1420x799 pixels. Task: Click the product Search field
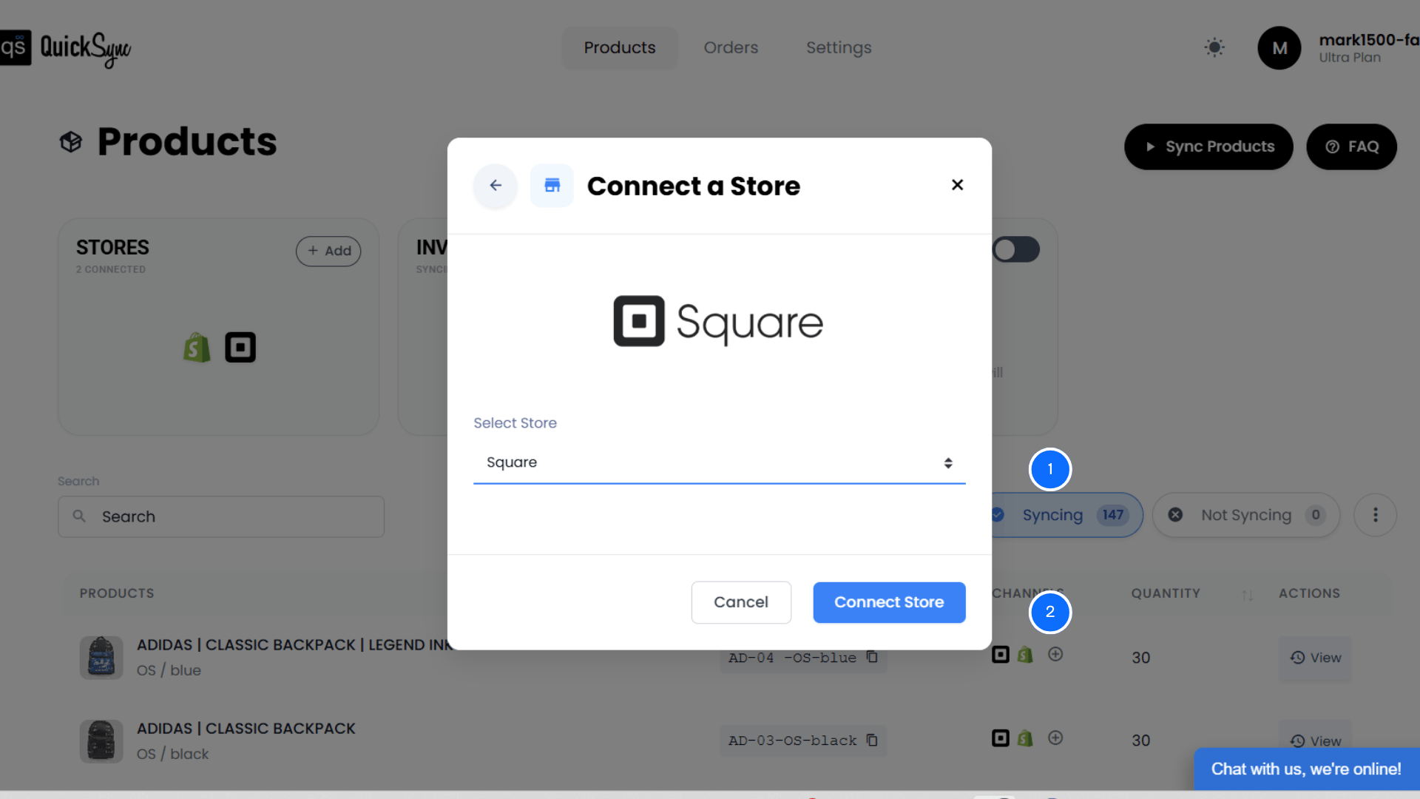[222, 516]
